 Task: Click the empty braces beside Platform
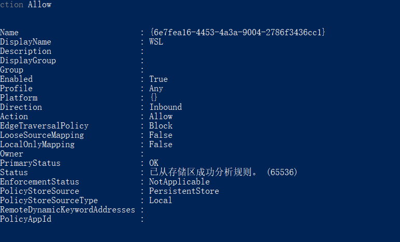pyautogui.click(x=153, y=98)
